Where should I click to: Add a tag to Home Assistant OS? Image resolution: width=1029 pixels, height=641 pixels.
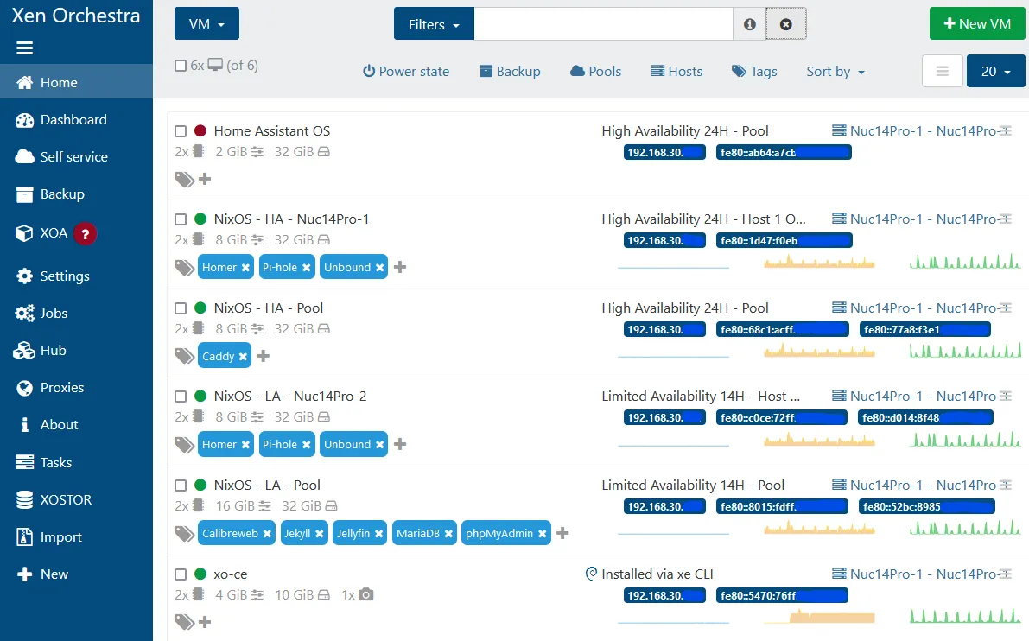205,179
